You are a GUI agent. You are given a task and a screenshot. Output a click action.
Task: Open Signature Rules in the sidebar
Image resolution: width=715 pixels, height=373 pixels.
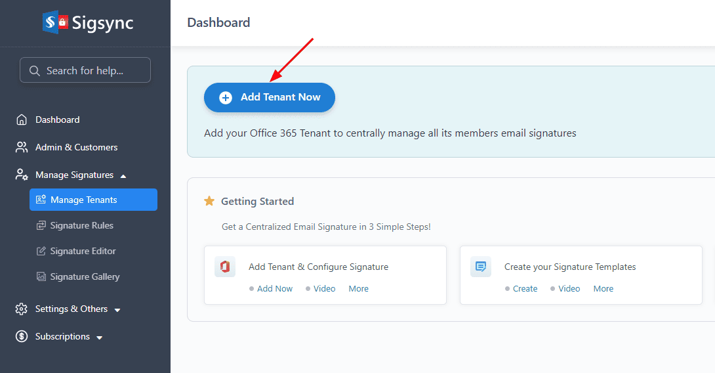click(x=81, y=225)
